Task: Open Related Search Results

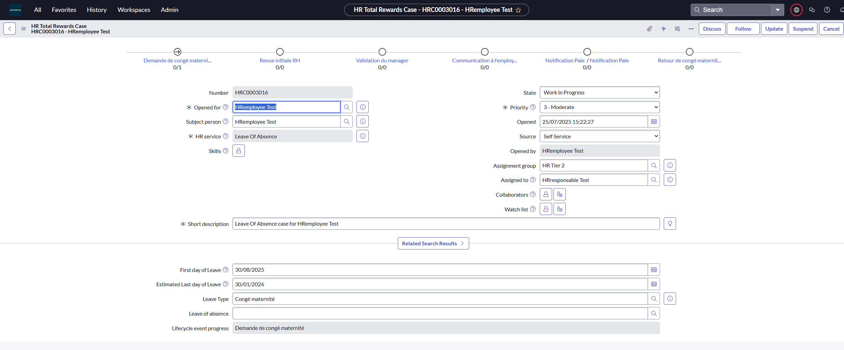Action: 433,243
